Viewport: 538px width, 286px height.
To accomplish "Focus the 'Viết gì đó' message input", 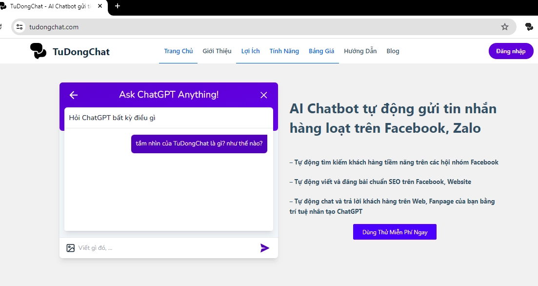I will (x=166, y=248).
